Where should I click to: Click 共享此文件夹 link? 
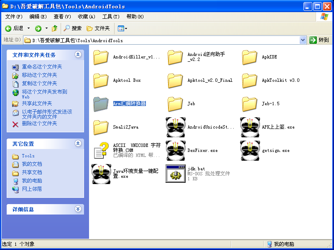pyautogui.click(x=37, y=104)
